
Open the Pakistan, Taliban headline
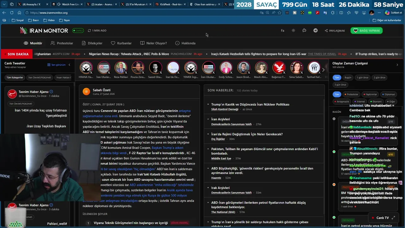265,151
